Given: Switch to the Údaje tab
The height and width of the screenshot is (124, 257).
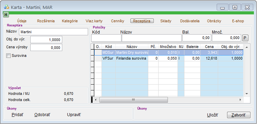Looking at the screenshot, I should pyautogui.click(x=22, y=21).
